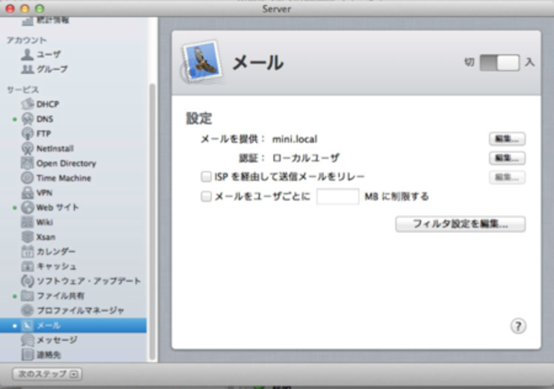
Task: Select the Time Machine service icon
Action: click(x=27, y=178)
